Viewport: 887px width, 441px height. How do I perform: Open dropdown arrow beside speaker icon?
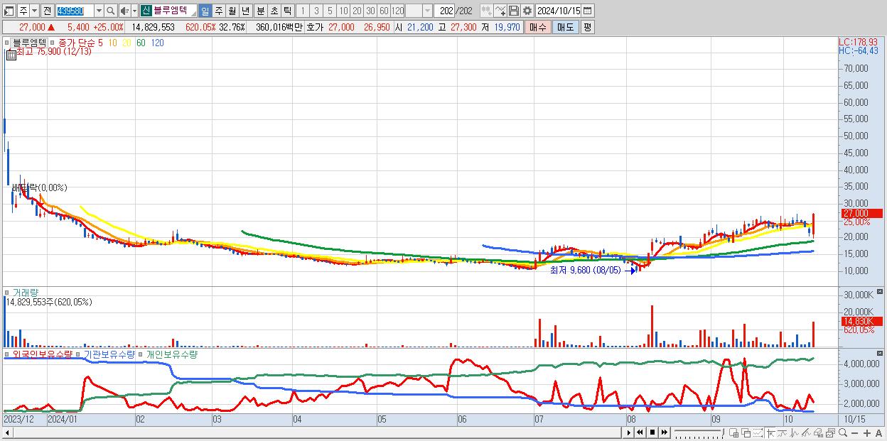[x=134, y=11]
